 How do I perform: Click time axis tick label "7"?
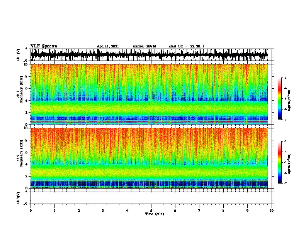point(199,211)
